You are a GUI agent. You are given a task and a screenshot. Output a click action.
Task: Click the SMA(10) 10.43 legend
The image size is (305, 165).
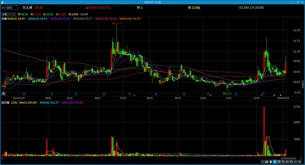(x=38, y=19)
